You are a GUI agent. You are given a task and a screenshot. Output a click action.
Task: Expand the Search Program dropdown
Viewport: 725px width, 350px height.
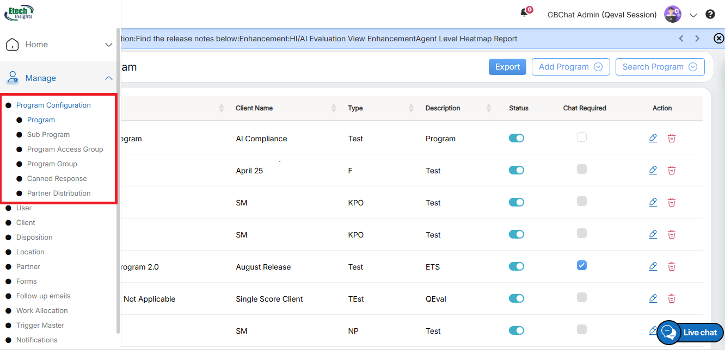[660, 67]
